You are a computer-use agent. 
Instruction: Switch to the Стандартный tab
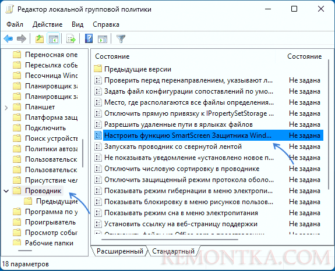pos(173,251)
